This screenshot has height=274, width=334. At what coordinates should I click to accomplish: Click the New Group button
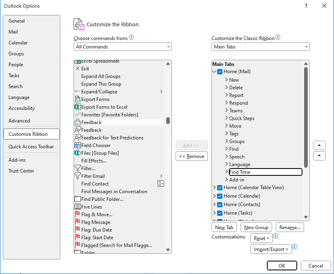(256, 228)
